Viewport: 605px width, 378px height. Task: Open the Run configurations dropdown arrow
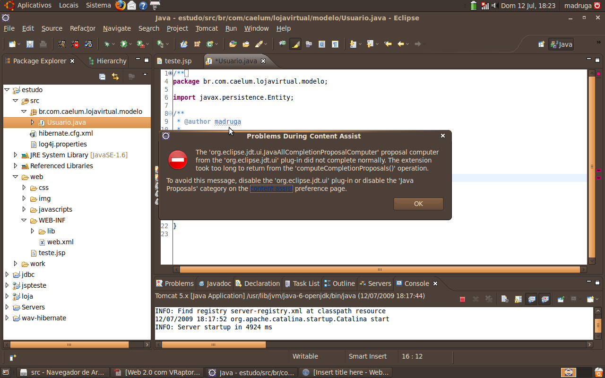pos(131,44)
